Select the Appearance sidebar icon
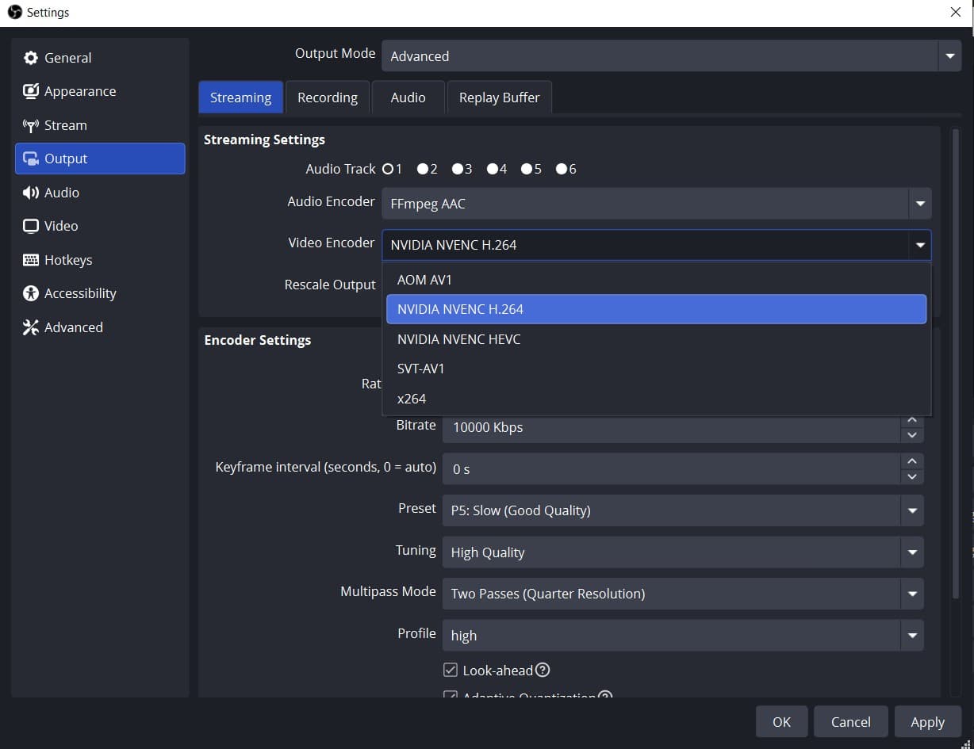This screenshot has width=974, height=749. point(31,91)
